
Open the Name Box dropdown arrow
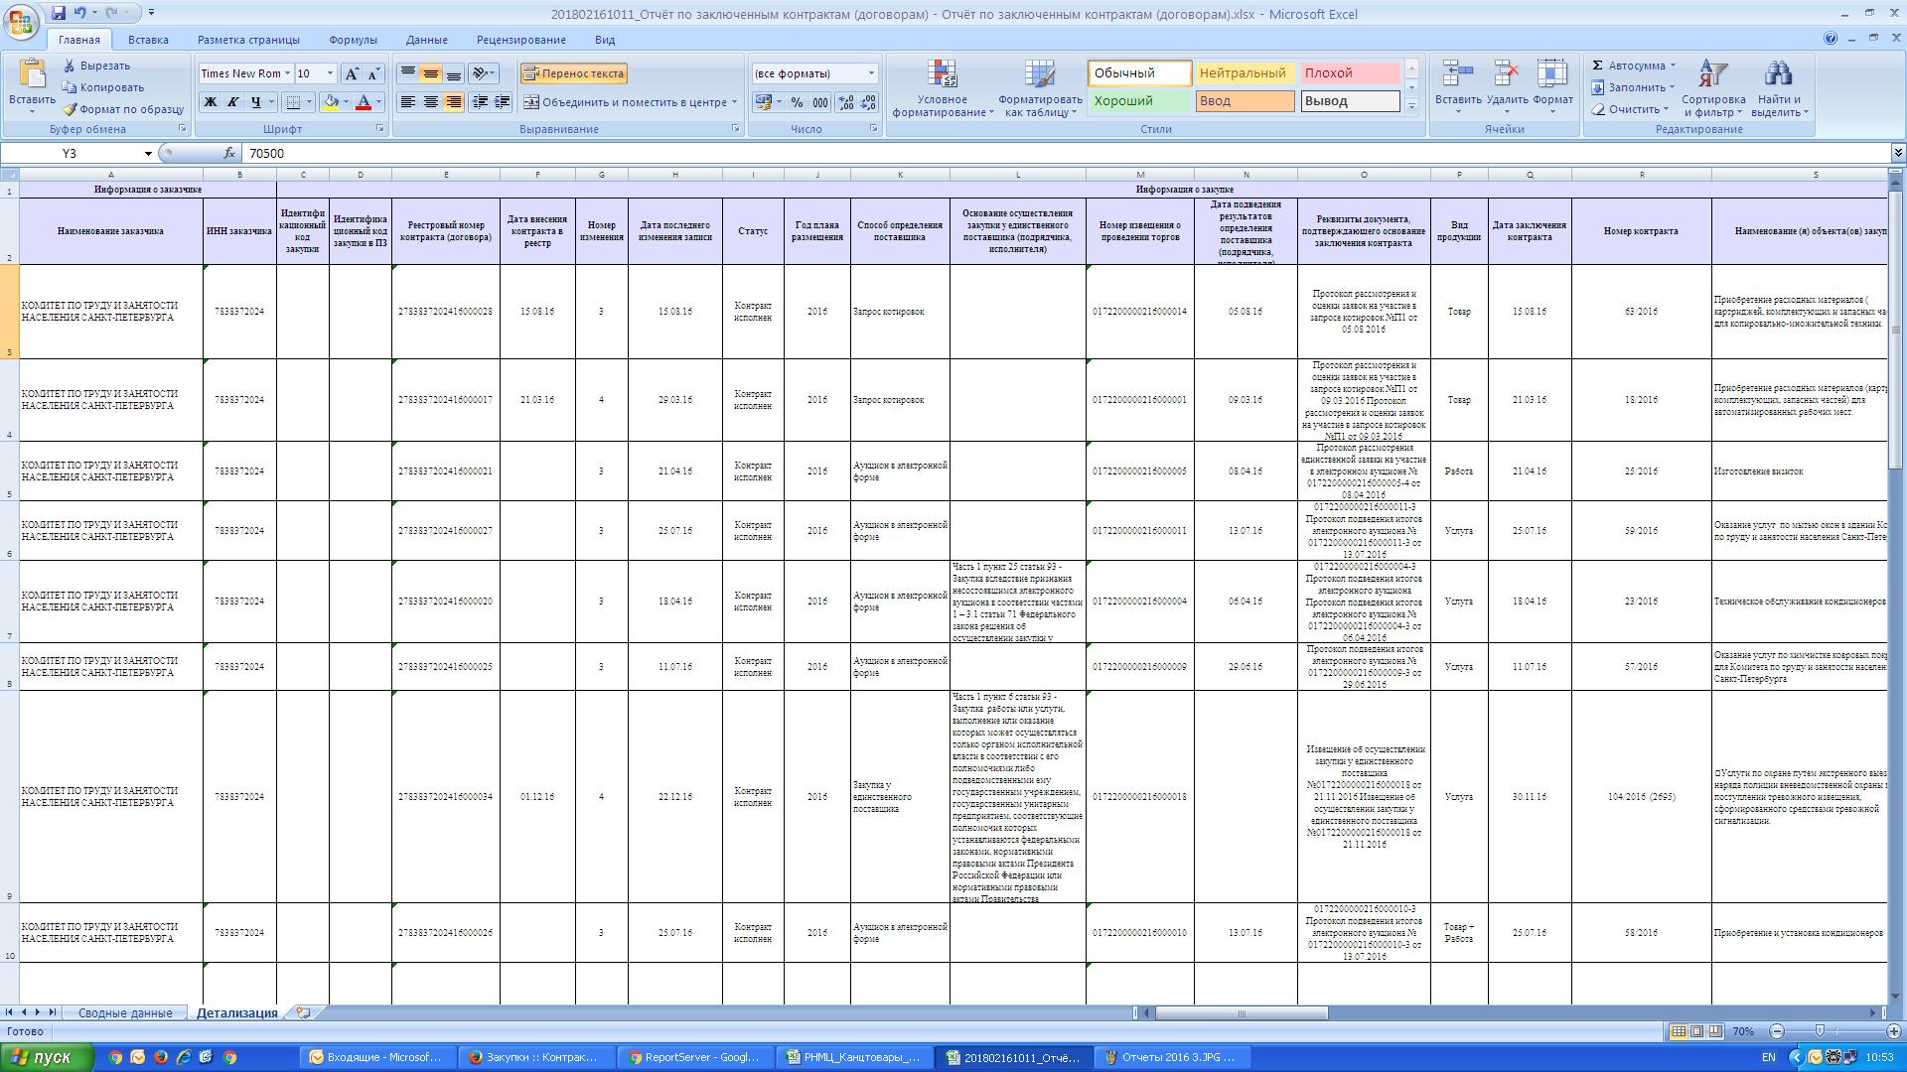[x=148, y=154]
